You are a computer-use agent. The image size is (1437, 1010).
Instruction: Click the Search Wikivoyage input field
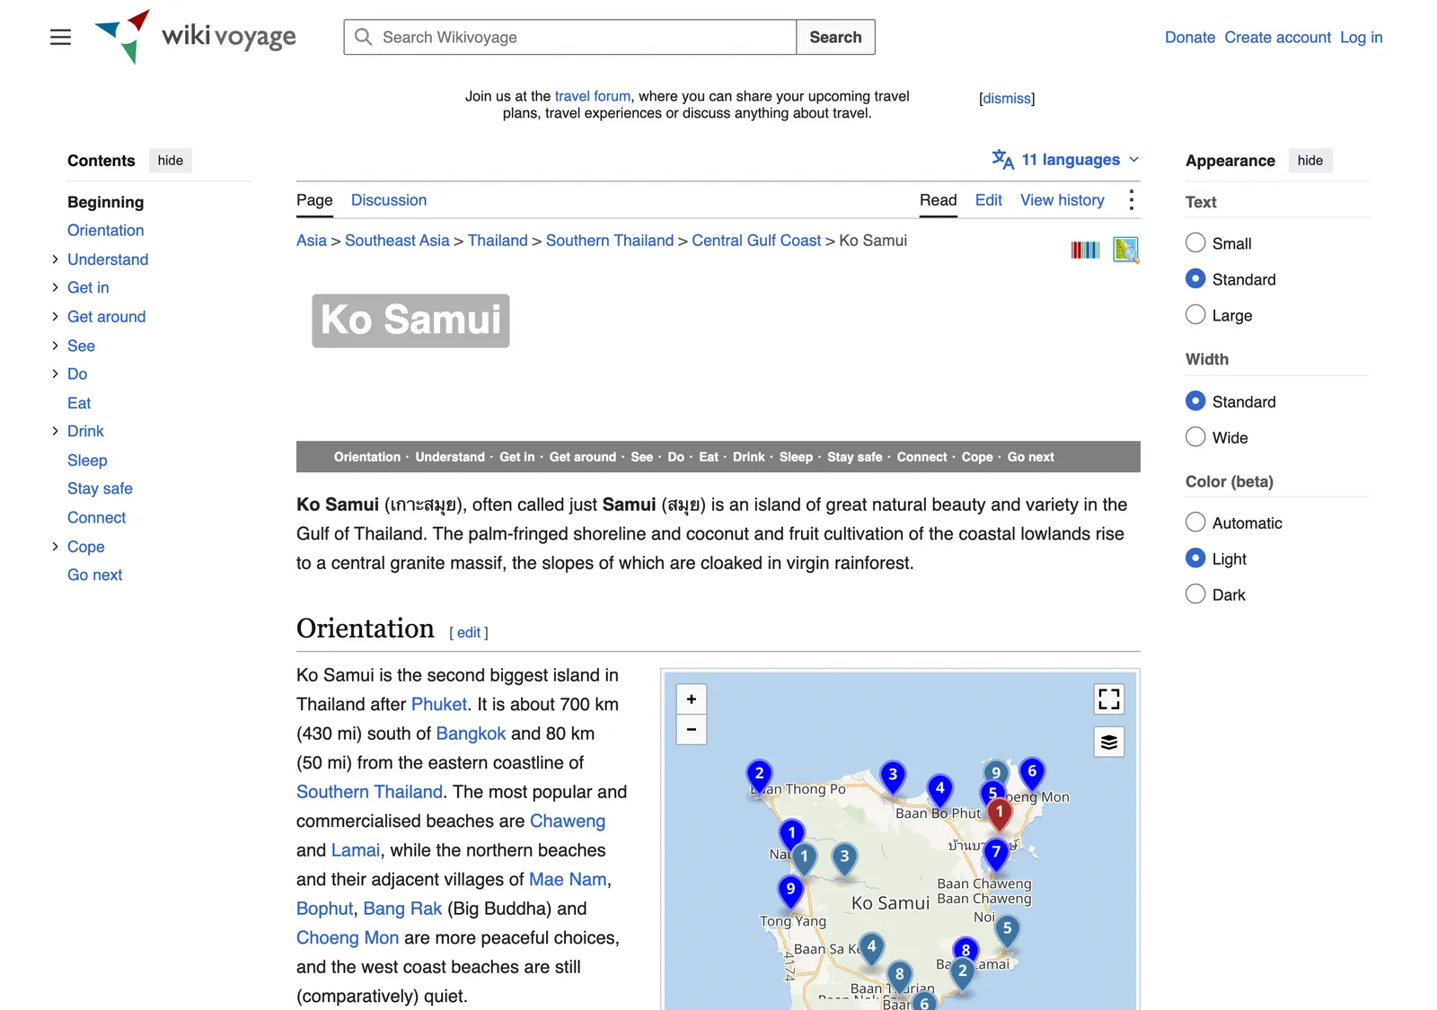coord(570,37)
